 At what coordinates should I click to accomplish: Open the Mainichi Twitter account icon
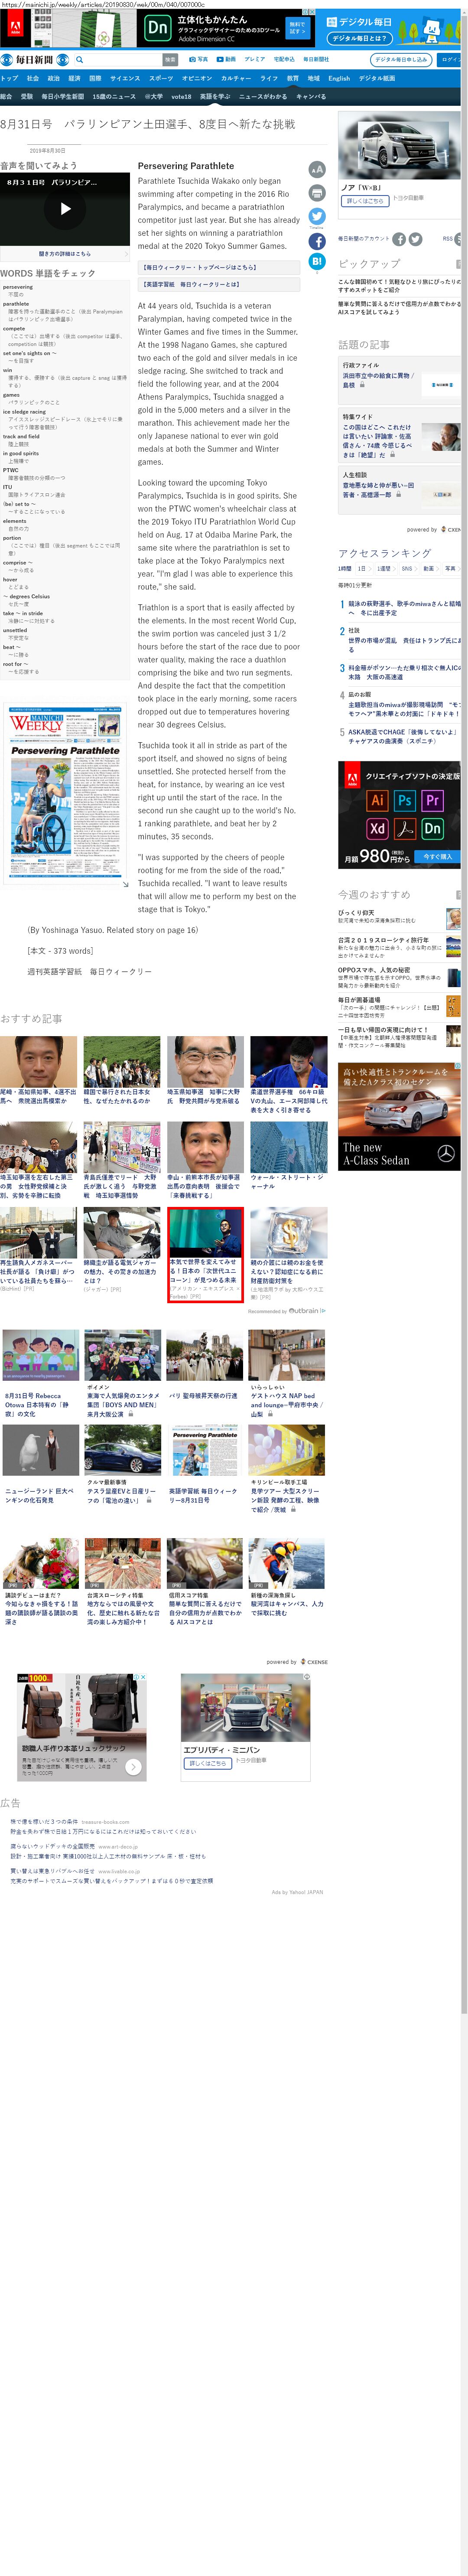(x=415, y=239)
